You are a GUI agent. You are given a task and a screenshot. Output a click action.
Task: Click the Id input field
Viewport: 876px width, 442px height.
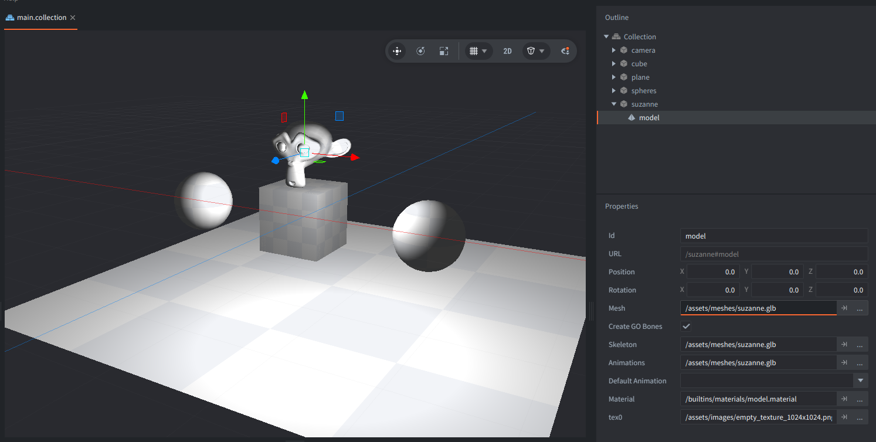coord(774,236)
